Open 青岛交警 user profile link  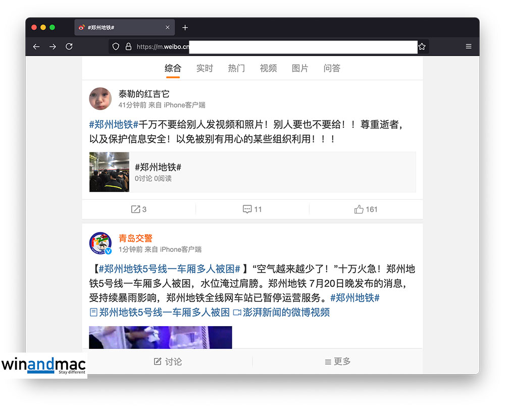pos(135,238)
